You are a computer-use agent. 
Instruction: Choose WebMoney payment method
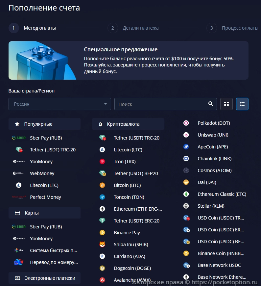point(42,173)
